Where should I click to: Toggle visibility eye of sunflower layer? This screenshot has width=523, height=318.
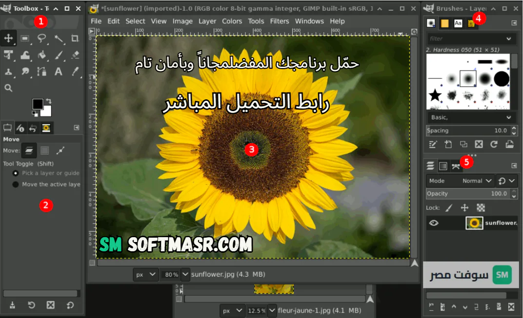434,223
